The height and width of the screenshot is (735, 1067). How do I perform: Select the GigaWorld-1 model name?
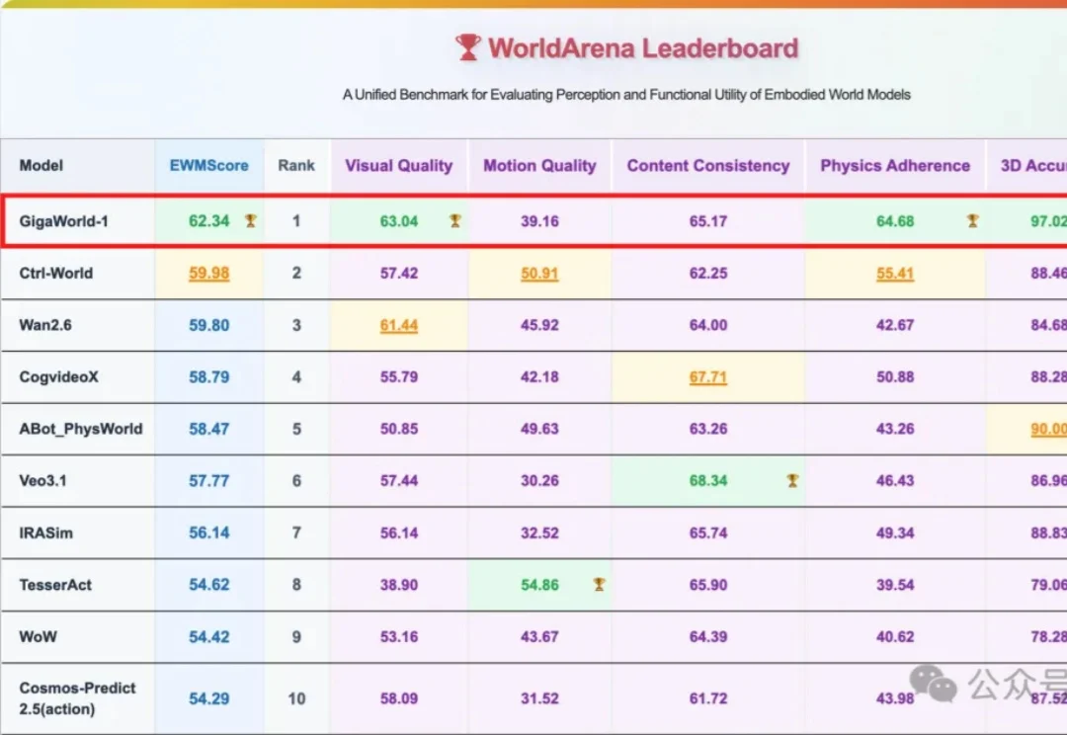(x=64, y=221)
